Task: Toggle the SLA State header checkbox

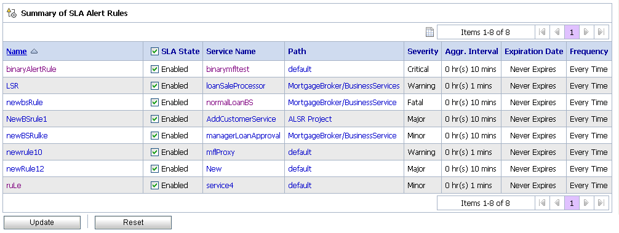Action: point(155,51)
